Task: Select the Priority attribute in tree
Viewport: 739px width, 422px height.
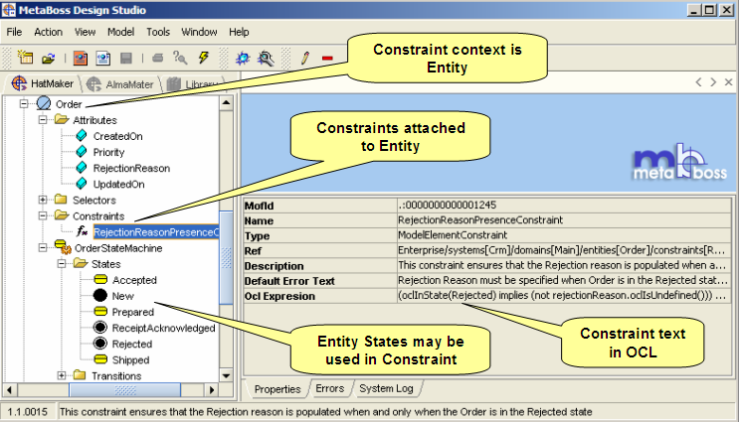Action: pyautogui.click(x=108, y=152)
